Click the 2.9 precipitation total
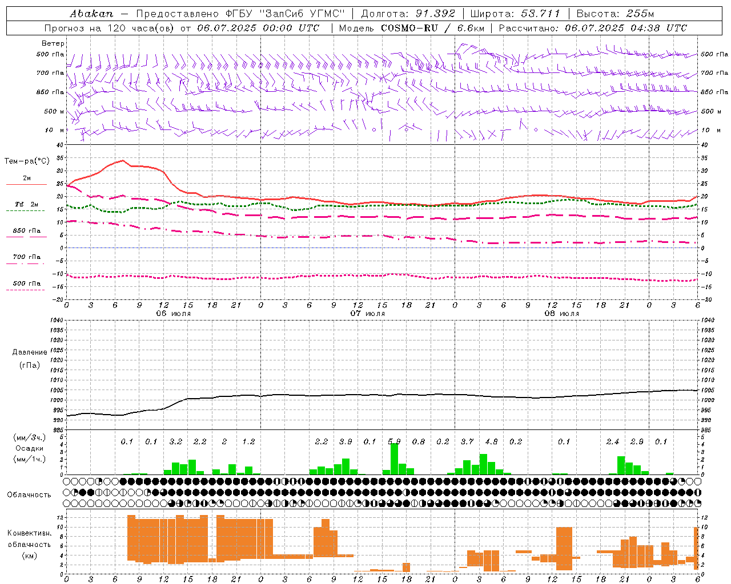Viewport: 731px width, 584px height. pyautogui.click(x=637, y=441)
